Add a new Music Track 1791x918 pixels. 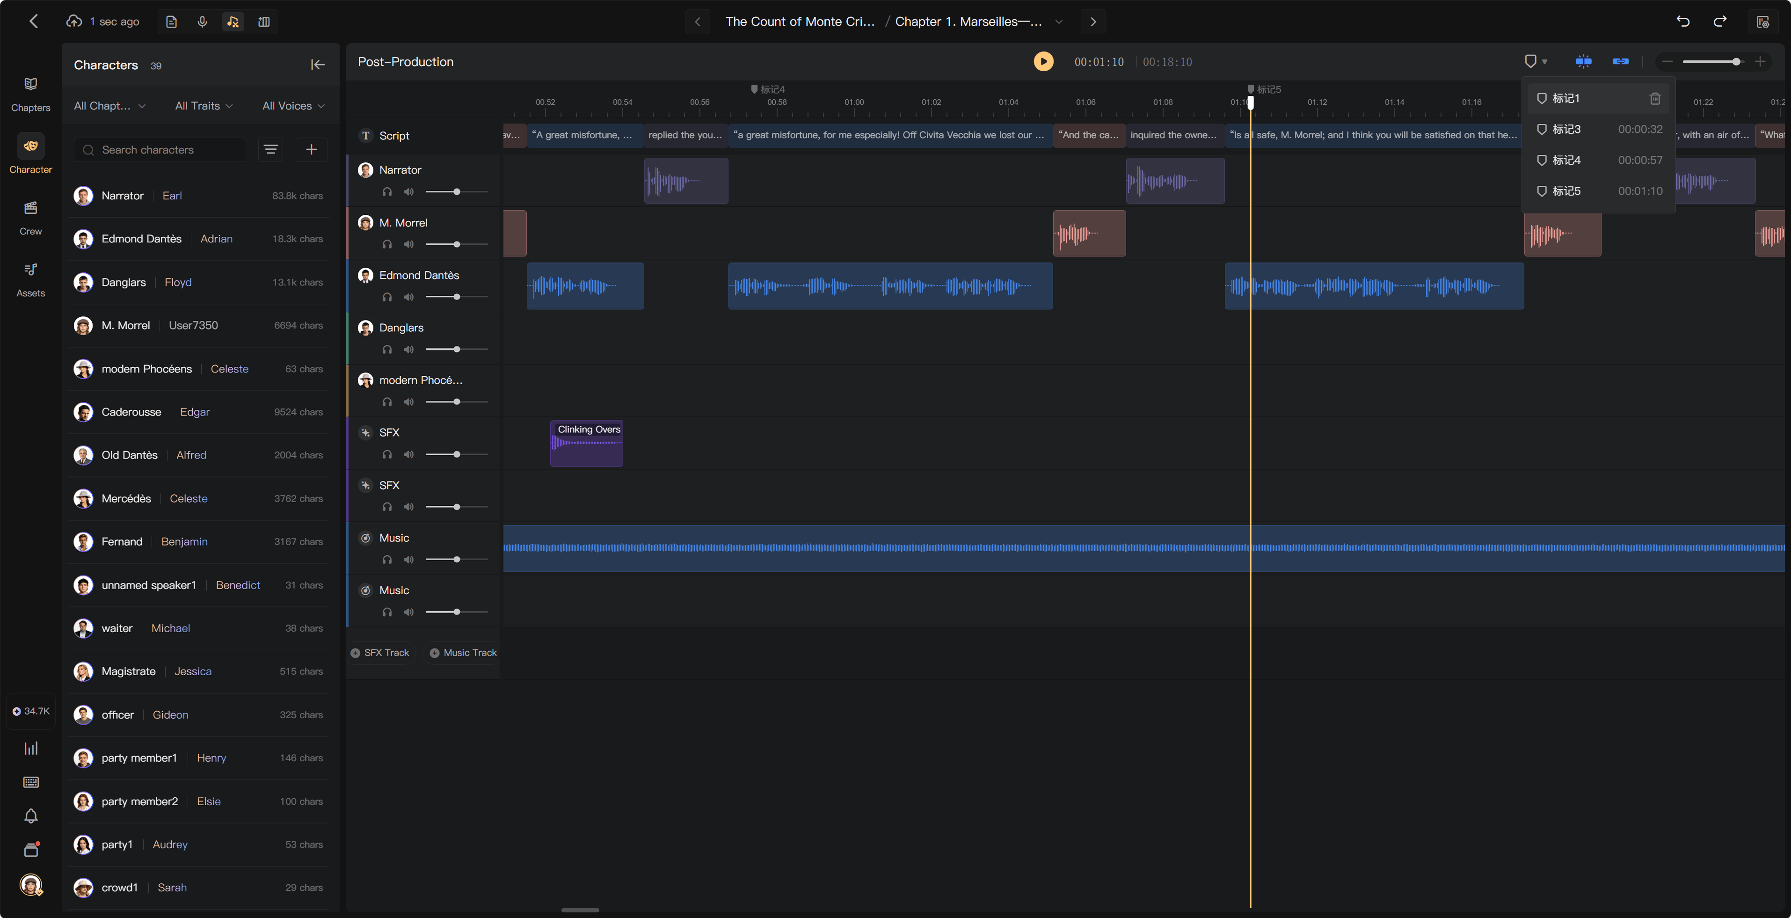pos(463,653)
